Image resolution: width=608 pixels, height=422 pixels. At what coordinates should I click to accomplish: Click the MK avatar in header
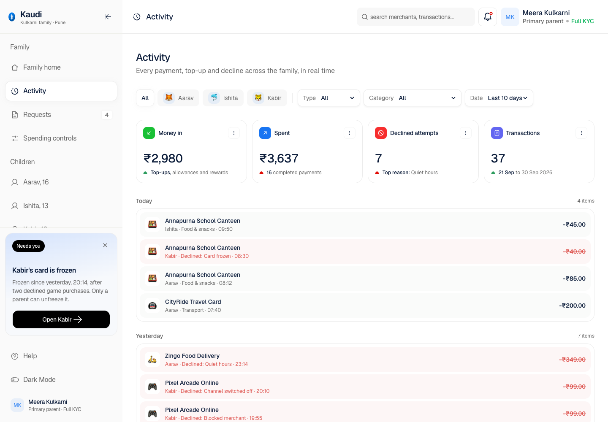pos(510,17)
